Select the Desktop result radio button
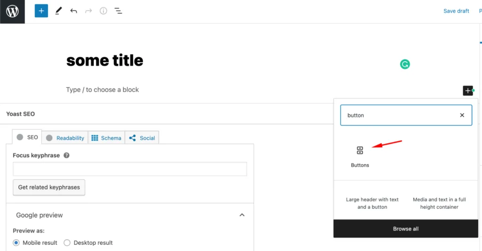482x251 pixels. pyautogui.click(x=67, y=243)
